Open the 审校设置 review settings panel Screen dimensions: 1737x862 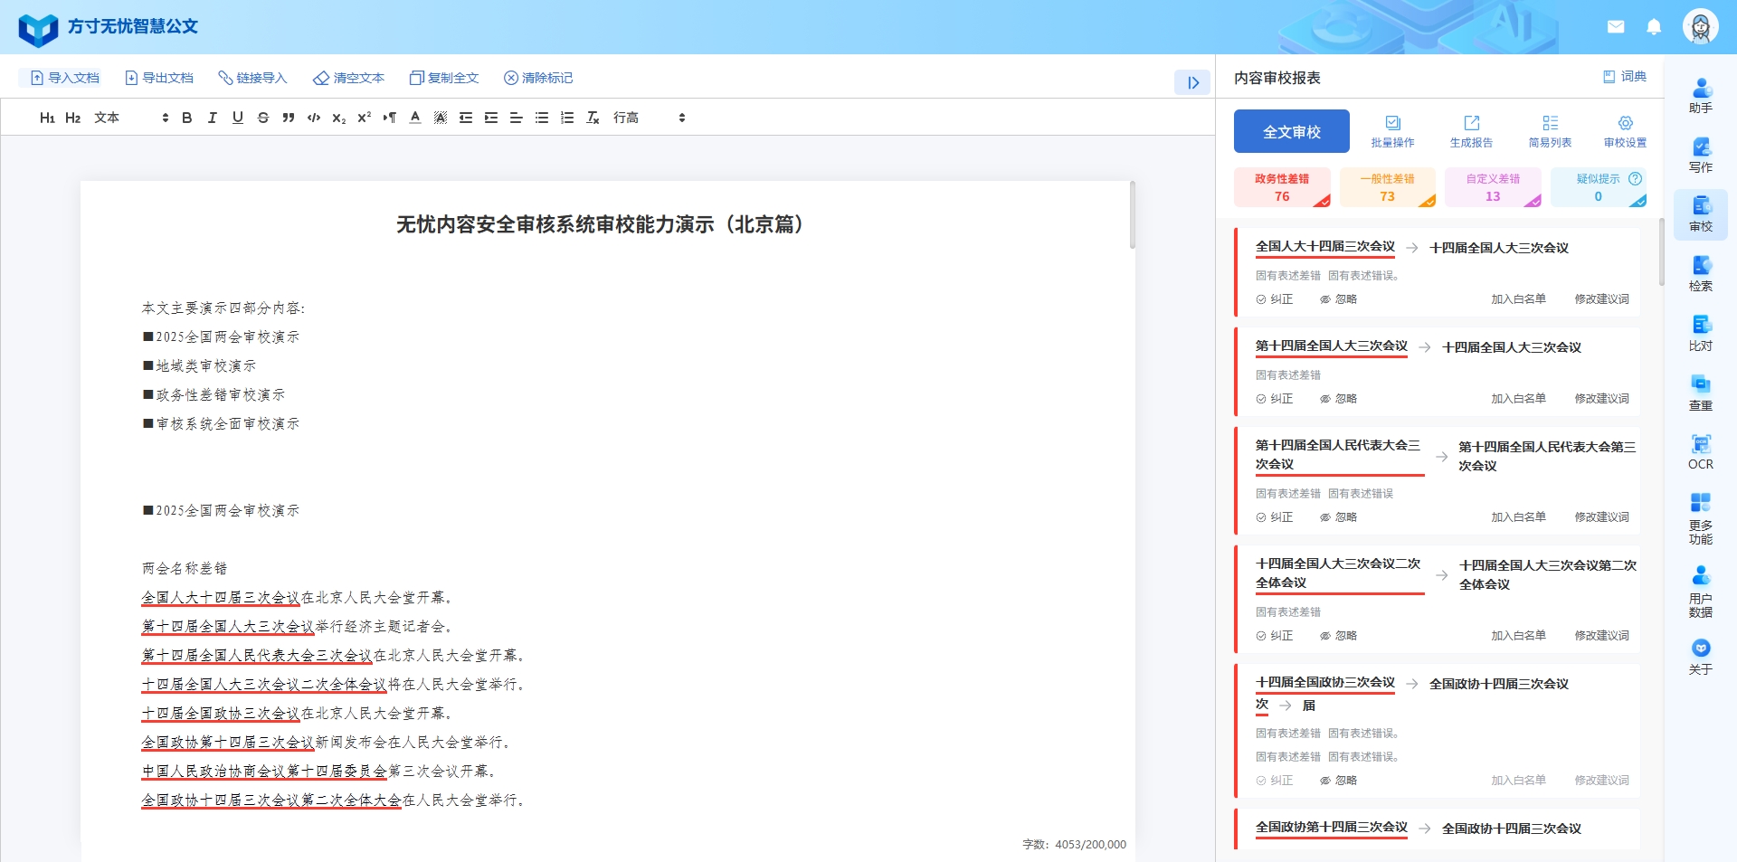[1626, 131]
